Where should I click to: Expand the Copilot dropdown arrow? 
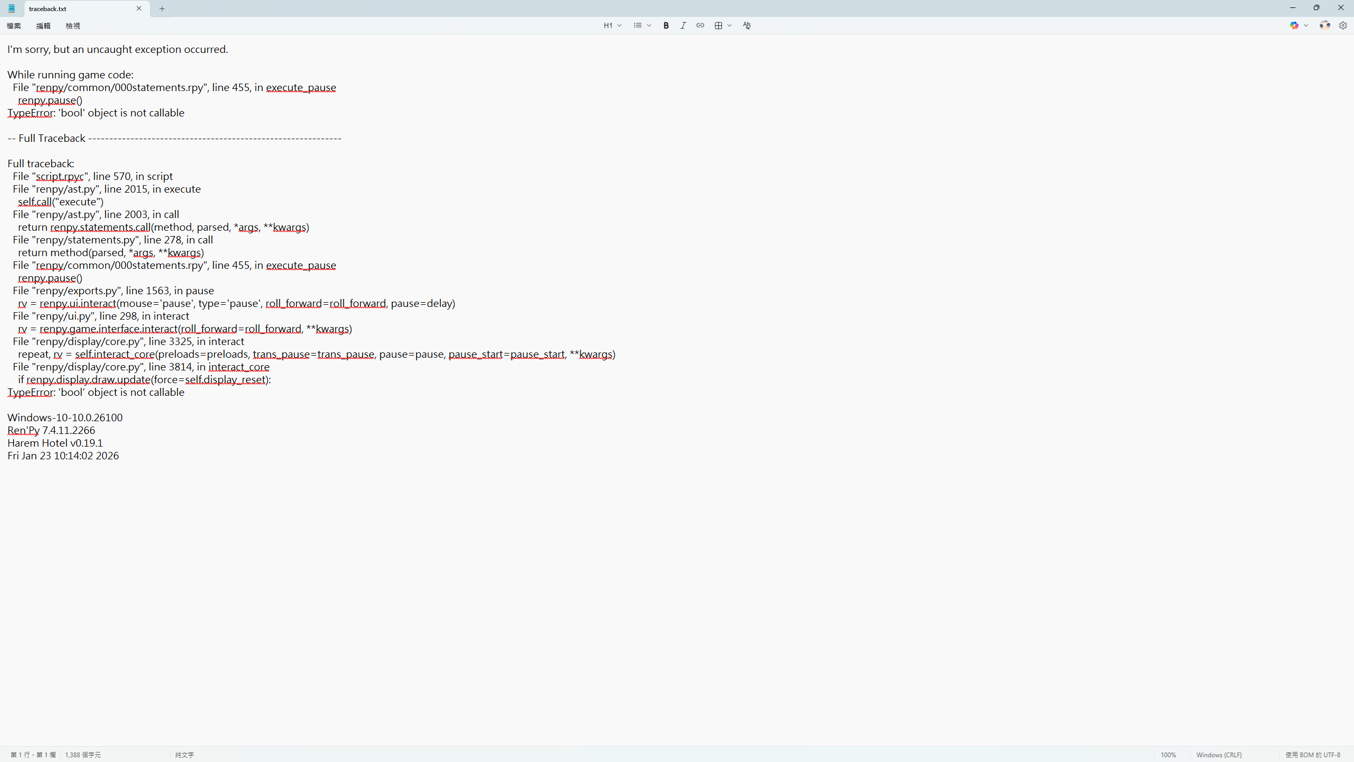click(x=1306, y=25)
